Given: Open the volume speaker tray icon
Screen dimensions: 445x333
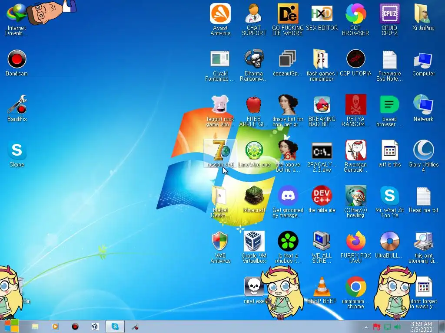Looking at the screenshot, I should point(398,327).
